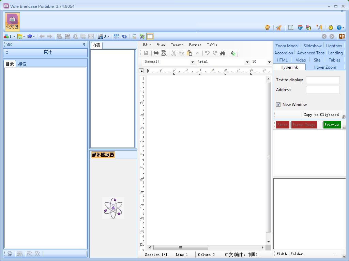Viewport: 349px width, 261px height.
Task: Click the Text to display input field
Action: (322, 80)
